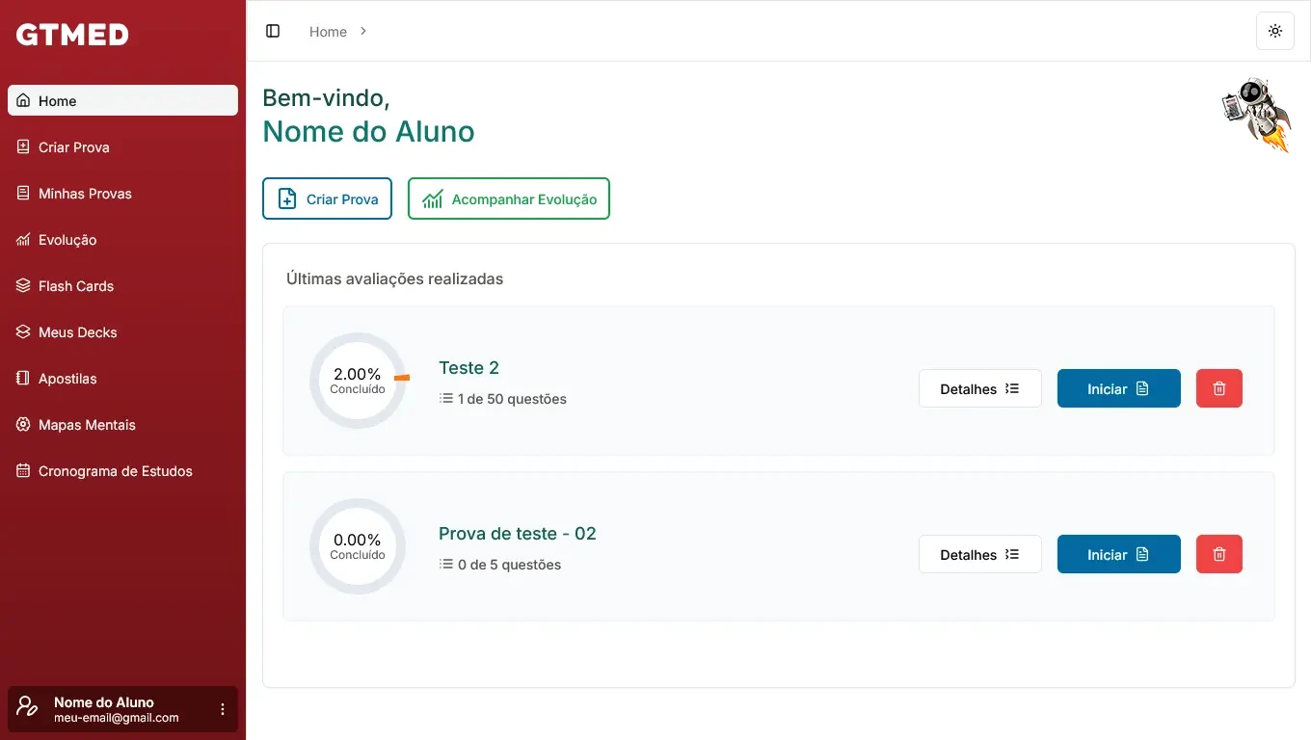This screenshot has height=740, width=1311.
Task: Open Flash Cards from sidebar
Action: tap(76, 286)
